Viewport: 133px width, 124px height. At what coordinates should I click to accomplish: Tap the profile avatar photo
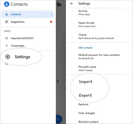pos(59,4)
